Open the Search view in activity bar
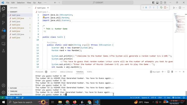 4,15
